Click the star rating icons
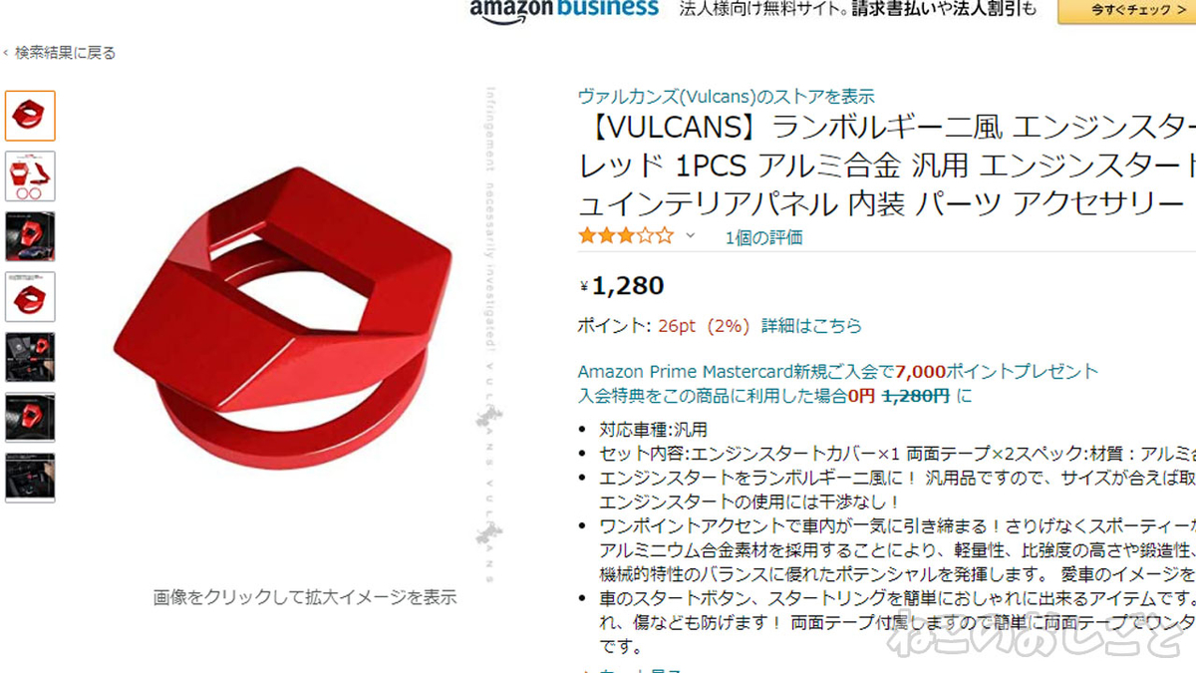Viewport: 1196px width, 673px height. point(626,237)
